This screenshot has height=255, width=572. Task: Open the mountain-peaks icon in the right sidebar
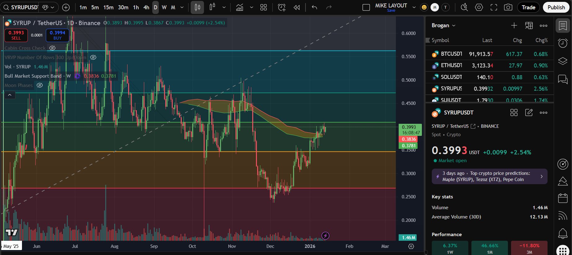pyautogui.click(x=563, y=181)
